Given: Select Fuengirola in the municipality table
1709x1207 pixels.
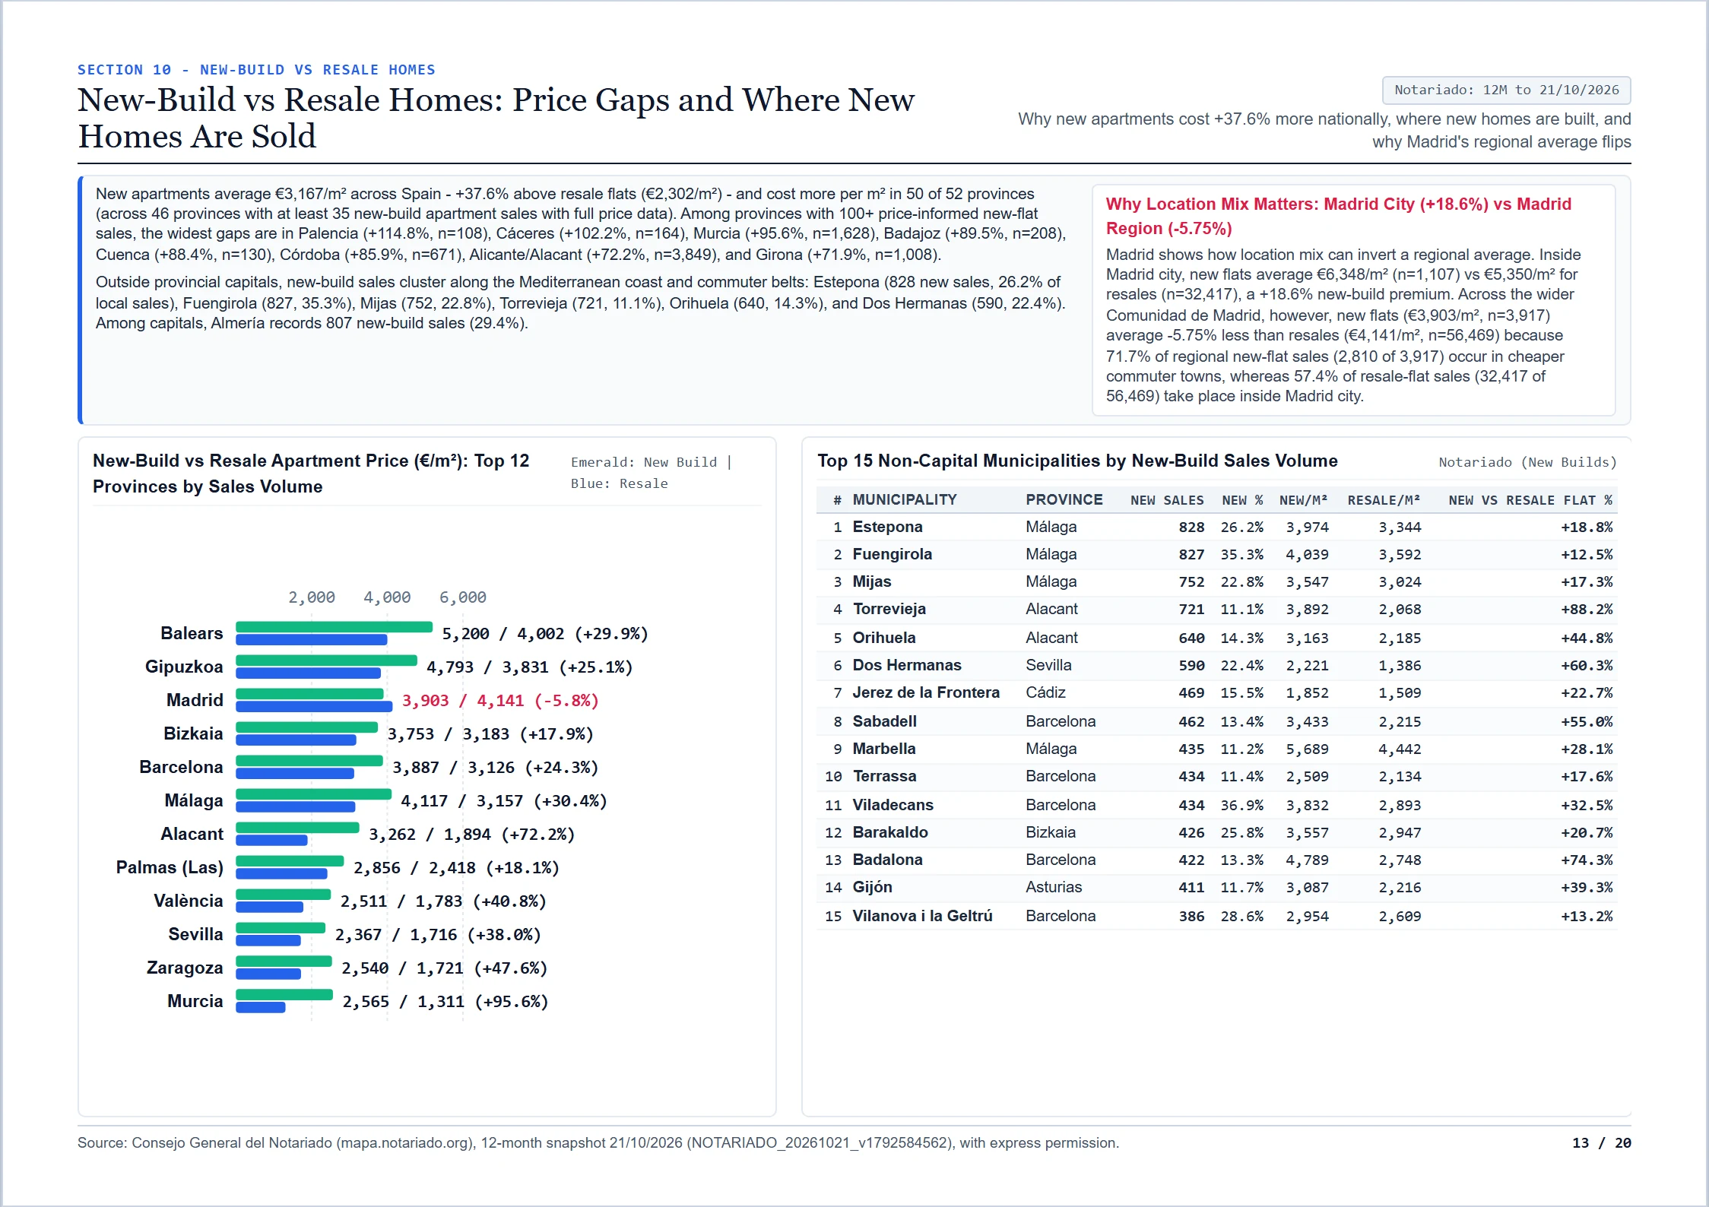Looking at the screenshot, I should 892,554.
